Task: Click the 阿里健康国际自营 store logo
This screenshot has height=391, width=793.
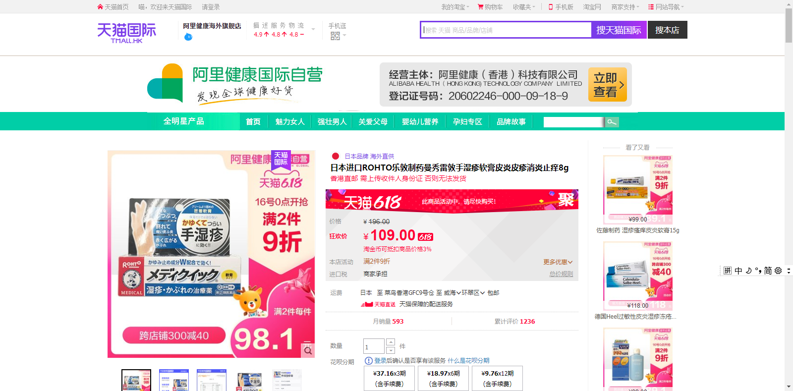Action: (x=235, y=84)
